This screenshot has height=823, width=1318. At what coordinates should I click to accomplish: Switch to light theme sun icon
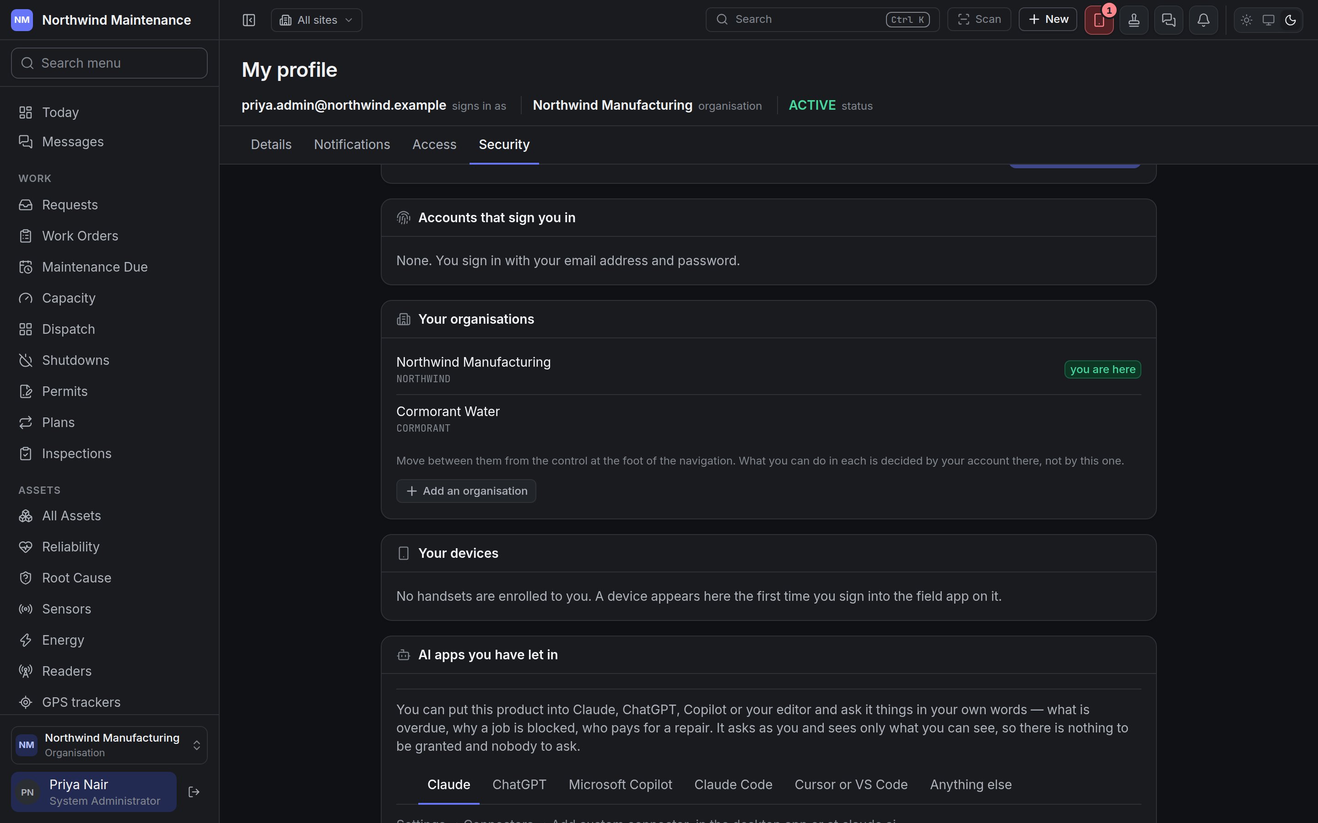[x=1246, y=20]
